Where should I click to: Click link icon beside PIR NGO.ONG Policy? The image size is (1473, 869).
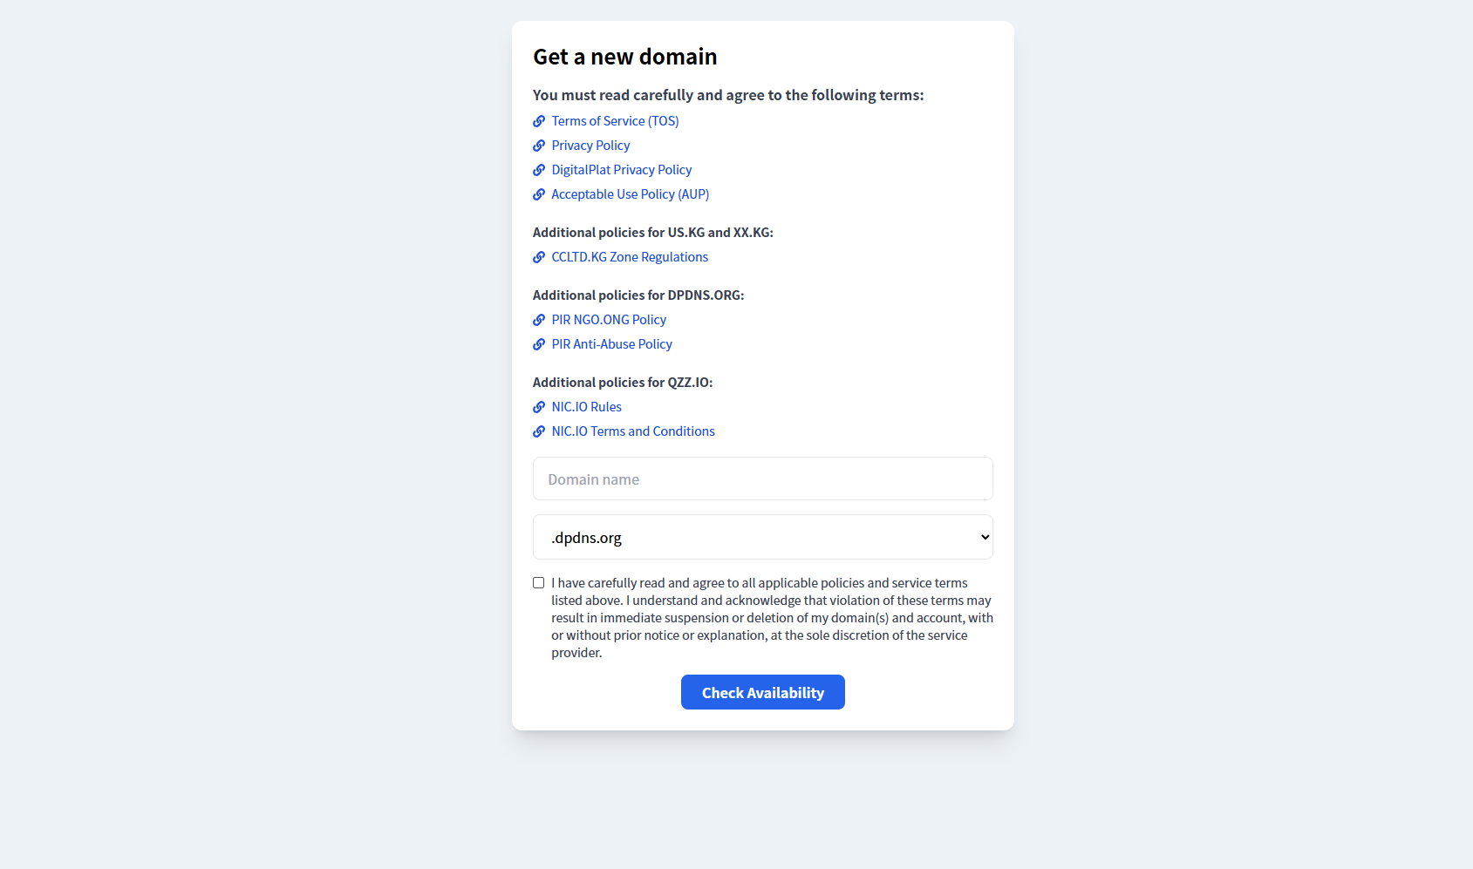(539, 320)
